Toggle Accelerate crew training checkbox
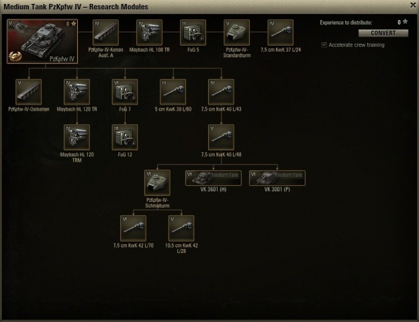The image size is (419, 322). click(x=324, y=45)
